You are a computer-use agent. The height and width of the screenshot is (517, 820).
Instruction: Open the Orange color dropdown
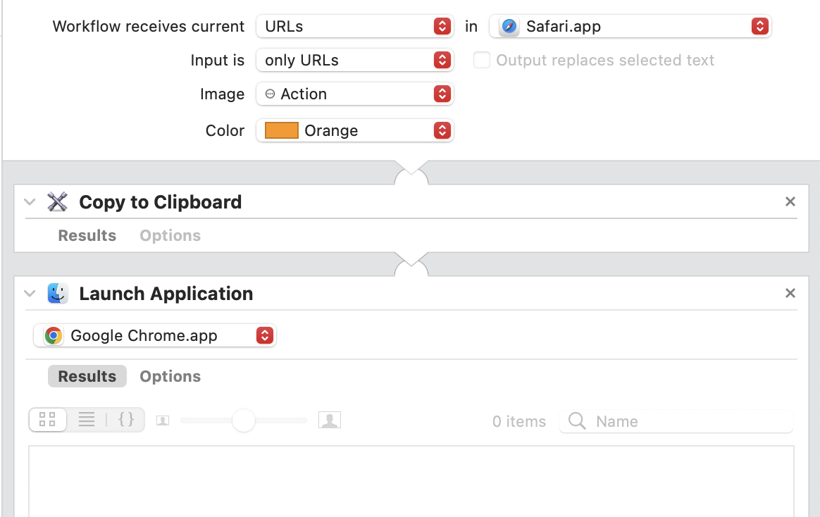[x=355, y=131]
